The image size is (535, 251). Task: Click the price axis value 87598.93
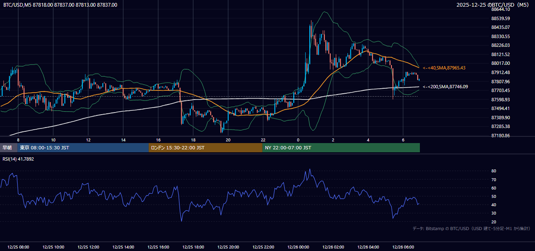click(x=501, y=100)
